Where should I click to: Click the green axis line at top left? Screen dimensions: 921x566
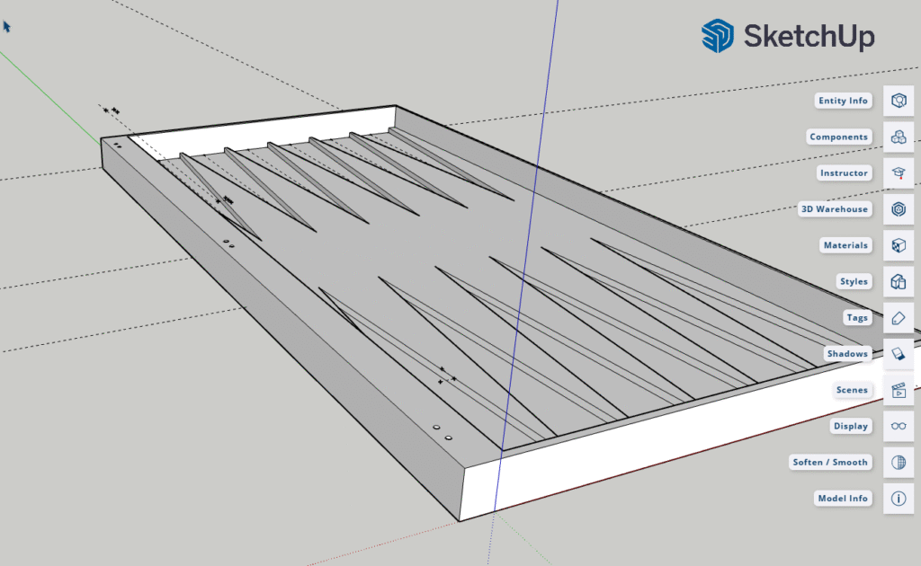tap(45, 92)
